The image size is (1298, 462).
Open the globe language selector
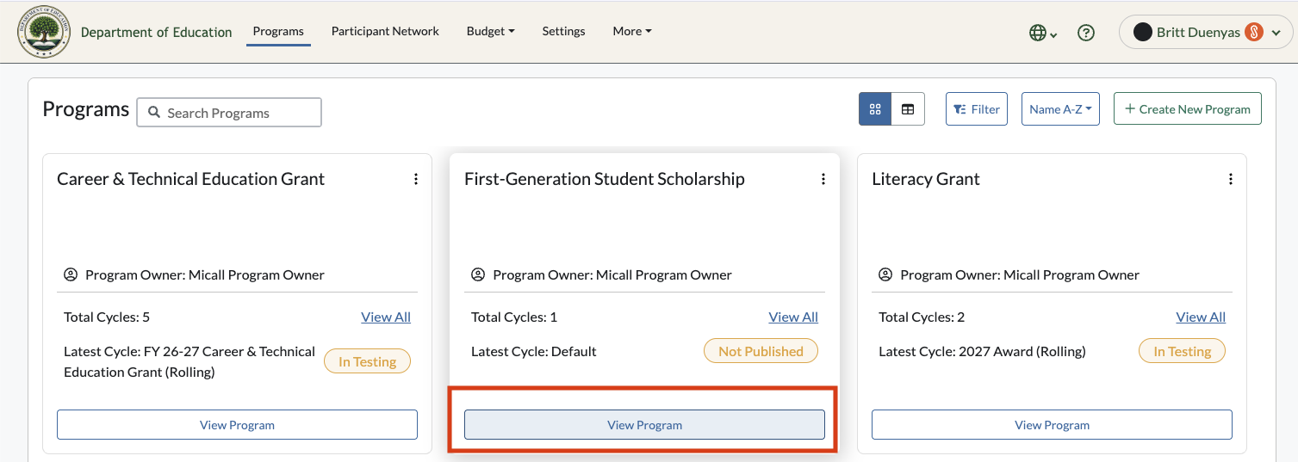point(1043,33)
